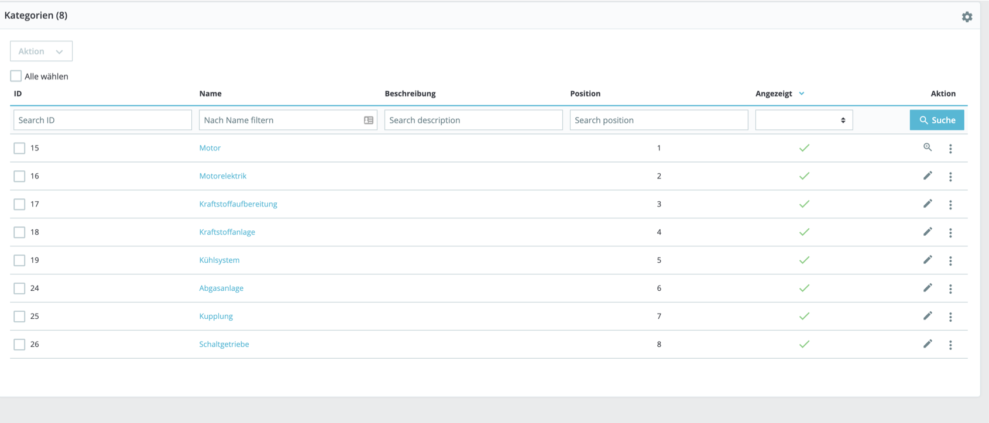Click the blue Suche button
Screen dimensions: 989x423
click(937, 120)
